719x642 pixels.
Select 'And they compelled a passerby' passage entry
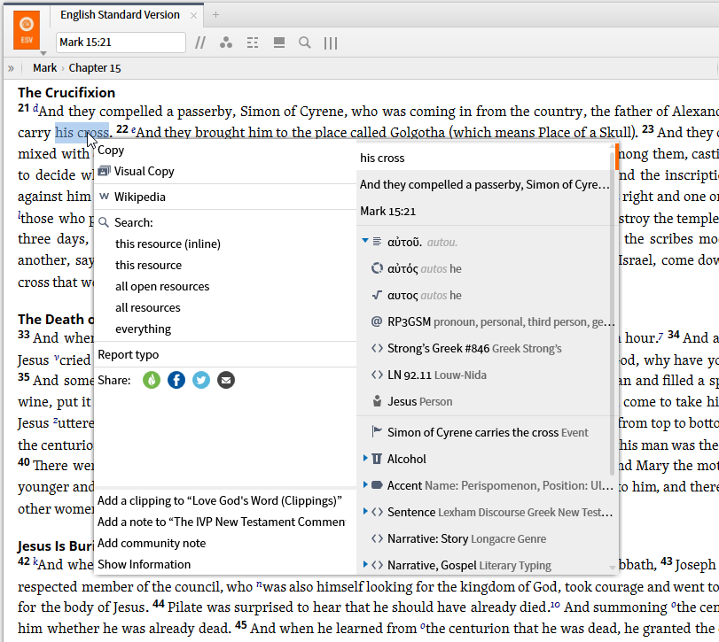[x=485, y=184]
